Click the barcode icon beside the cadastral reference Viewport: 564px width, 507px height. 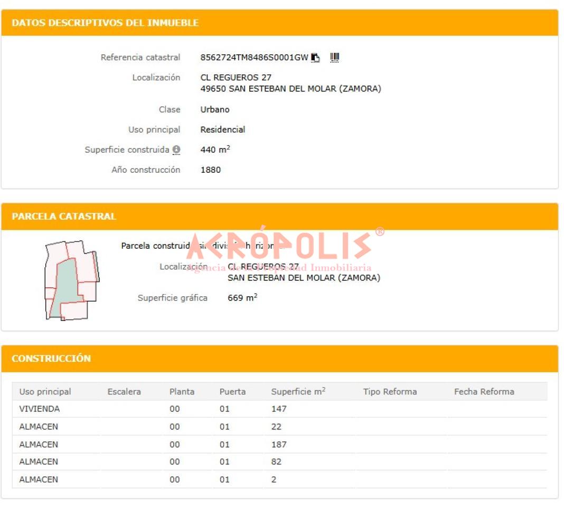pyautogui.click(x=334, y=58)
